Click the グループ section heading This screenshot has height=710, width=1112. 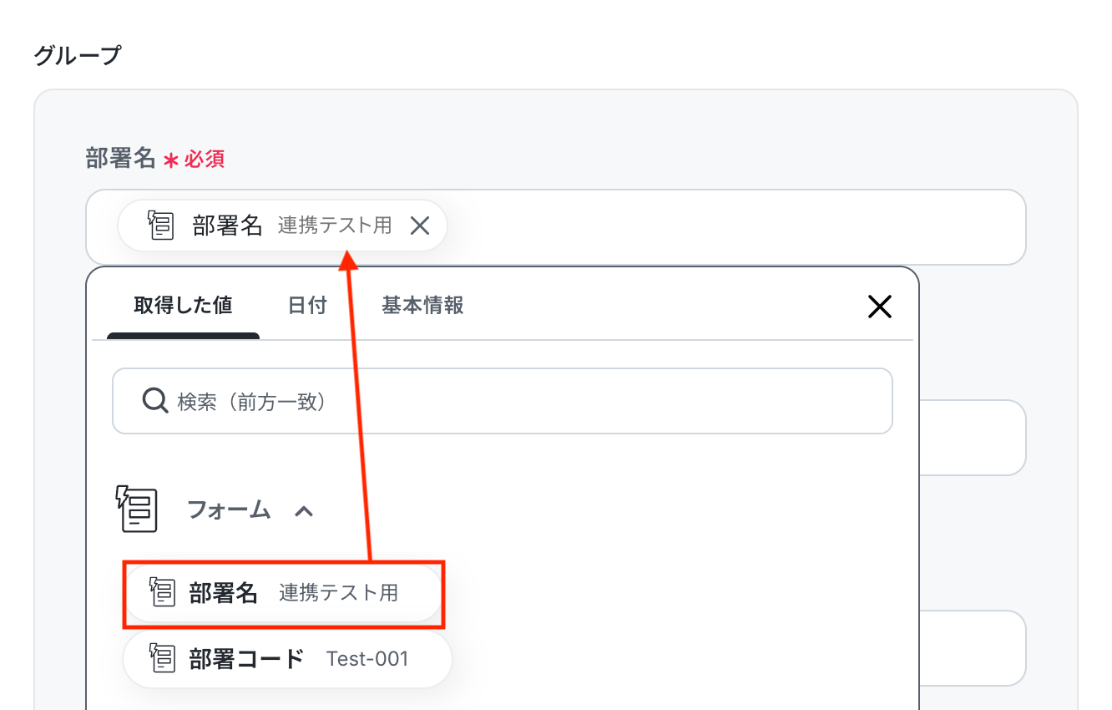point(78,56)
